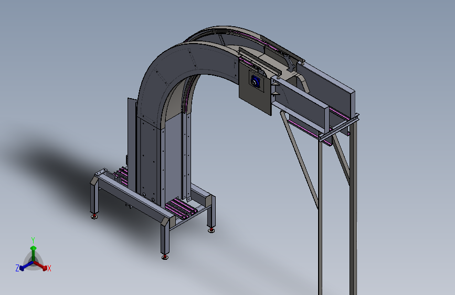Image resolution: width=455 pixels, height=295 pixels.
Task: Select the blue bearing on the square plate
Action: [256, 81]
